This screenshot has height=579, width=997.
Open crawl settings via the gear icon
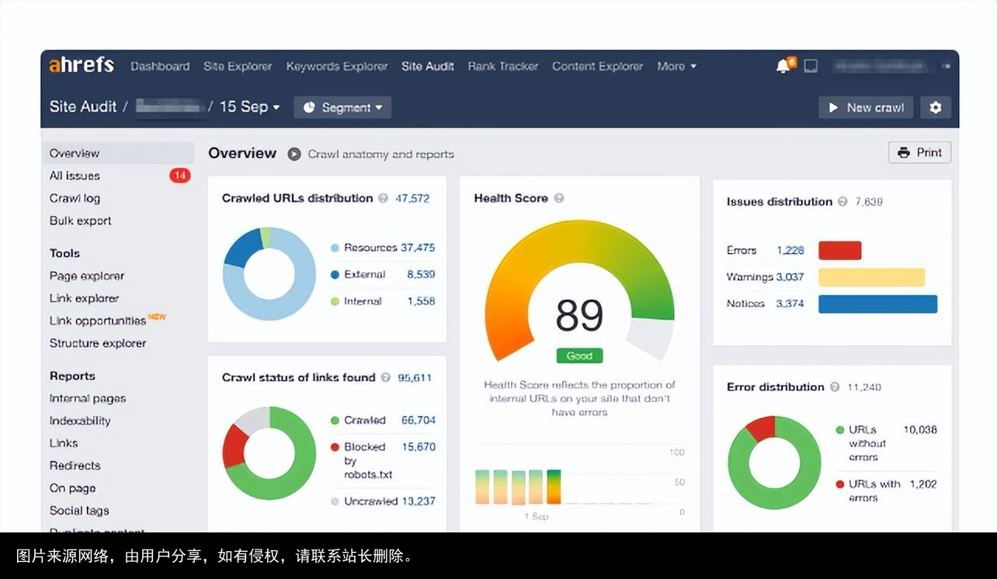[x=936, y=107]
